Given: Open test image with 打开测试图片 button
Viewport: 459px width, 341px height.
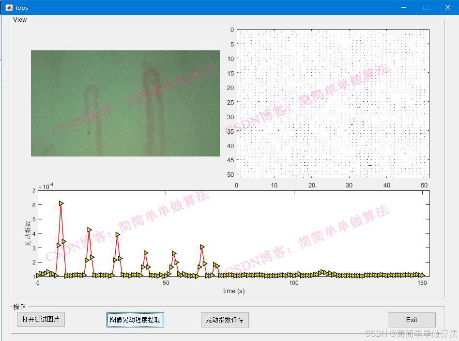Looking at the screenshot, I should (x=41, y=320).
